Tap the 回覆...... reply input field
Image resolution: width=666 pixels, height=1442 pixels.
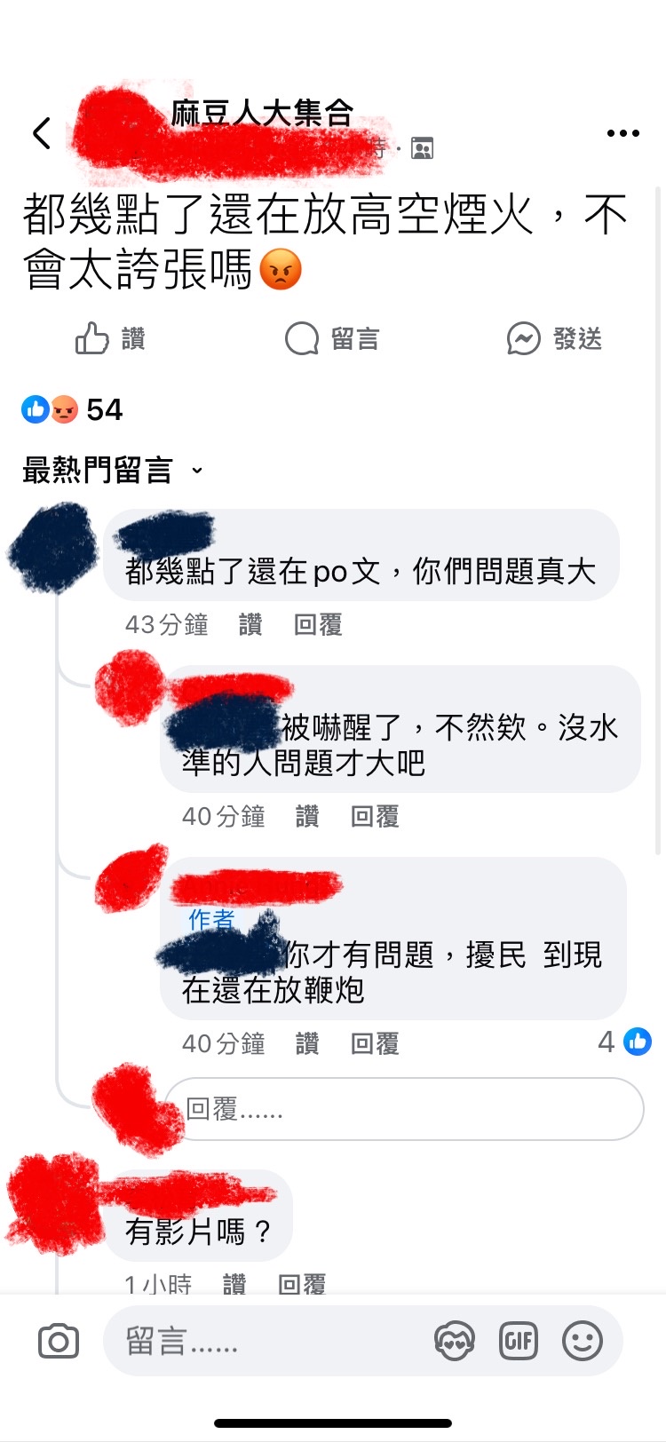tap(404, 1109)
